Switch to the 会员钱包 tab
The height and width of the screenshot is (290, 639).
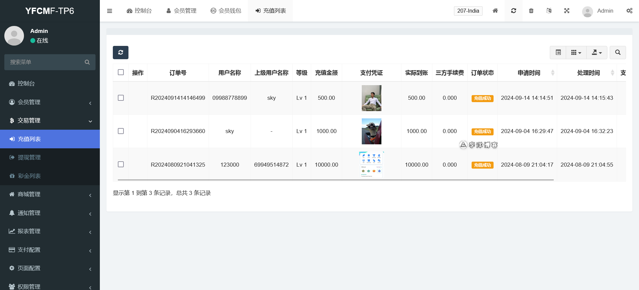pos(226,11)
